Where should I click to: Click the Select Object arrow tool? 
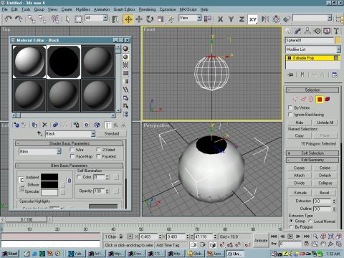point(68,19)
